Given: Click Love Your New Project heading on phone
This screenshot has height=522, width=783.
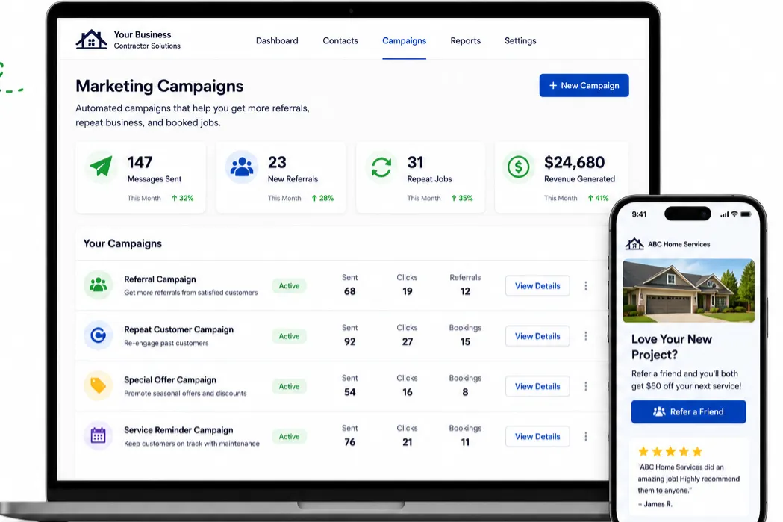Looking at the screenshot, I should pyautogui.click(x=672, y=347).
